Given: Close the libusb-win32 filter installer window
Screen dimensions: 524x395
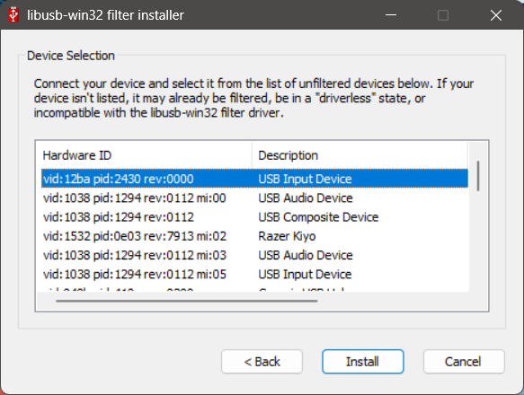Looking at the screenshot, I should (496, 15).
